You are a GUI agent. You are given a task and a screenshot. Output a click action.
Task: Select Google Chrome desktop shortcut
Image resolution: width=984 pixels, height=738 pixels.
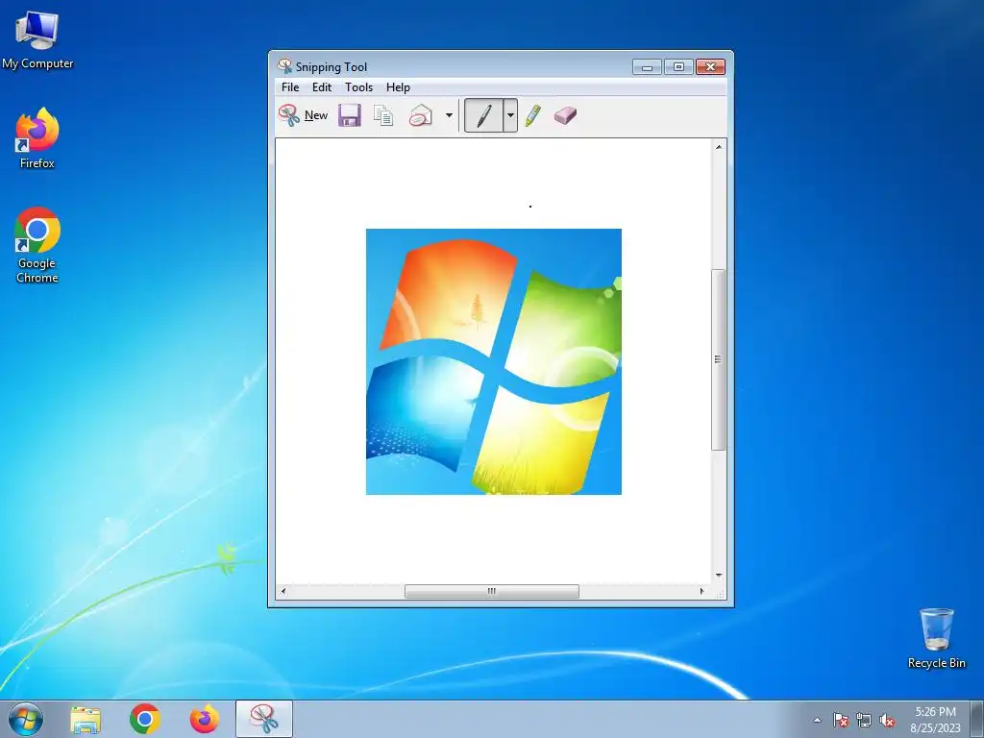coord(37,245)
